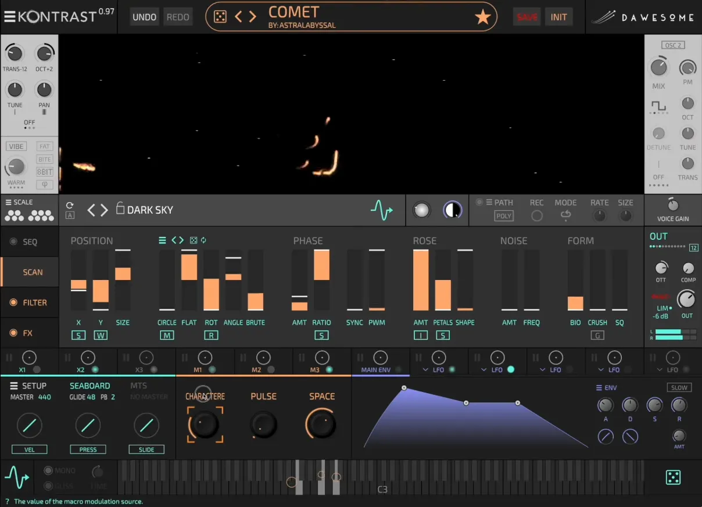Select the SEABOARD setup tab
Viewport: 702px width, 507px height.
pos(90,386)
